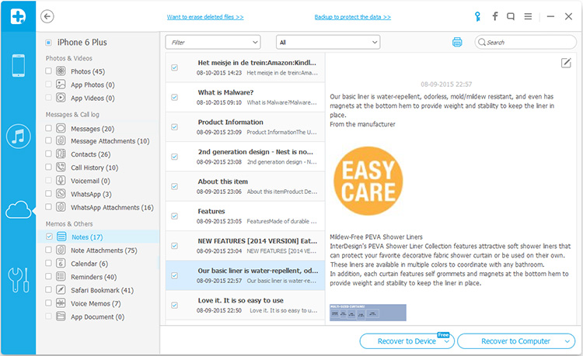Click the WhatsApp Attachments icon
583x356 pixels.
tap(61, 207)
